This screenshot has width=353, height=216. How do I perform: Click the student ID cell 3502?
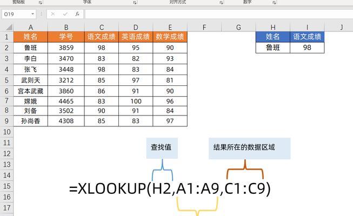point(66,111)
